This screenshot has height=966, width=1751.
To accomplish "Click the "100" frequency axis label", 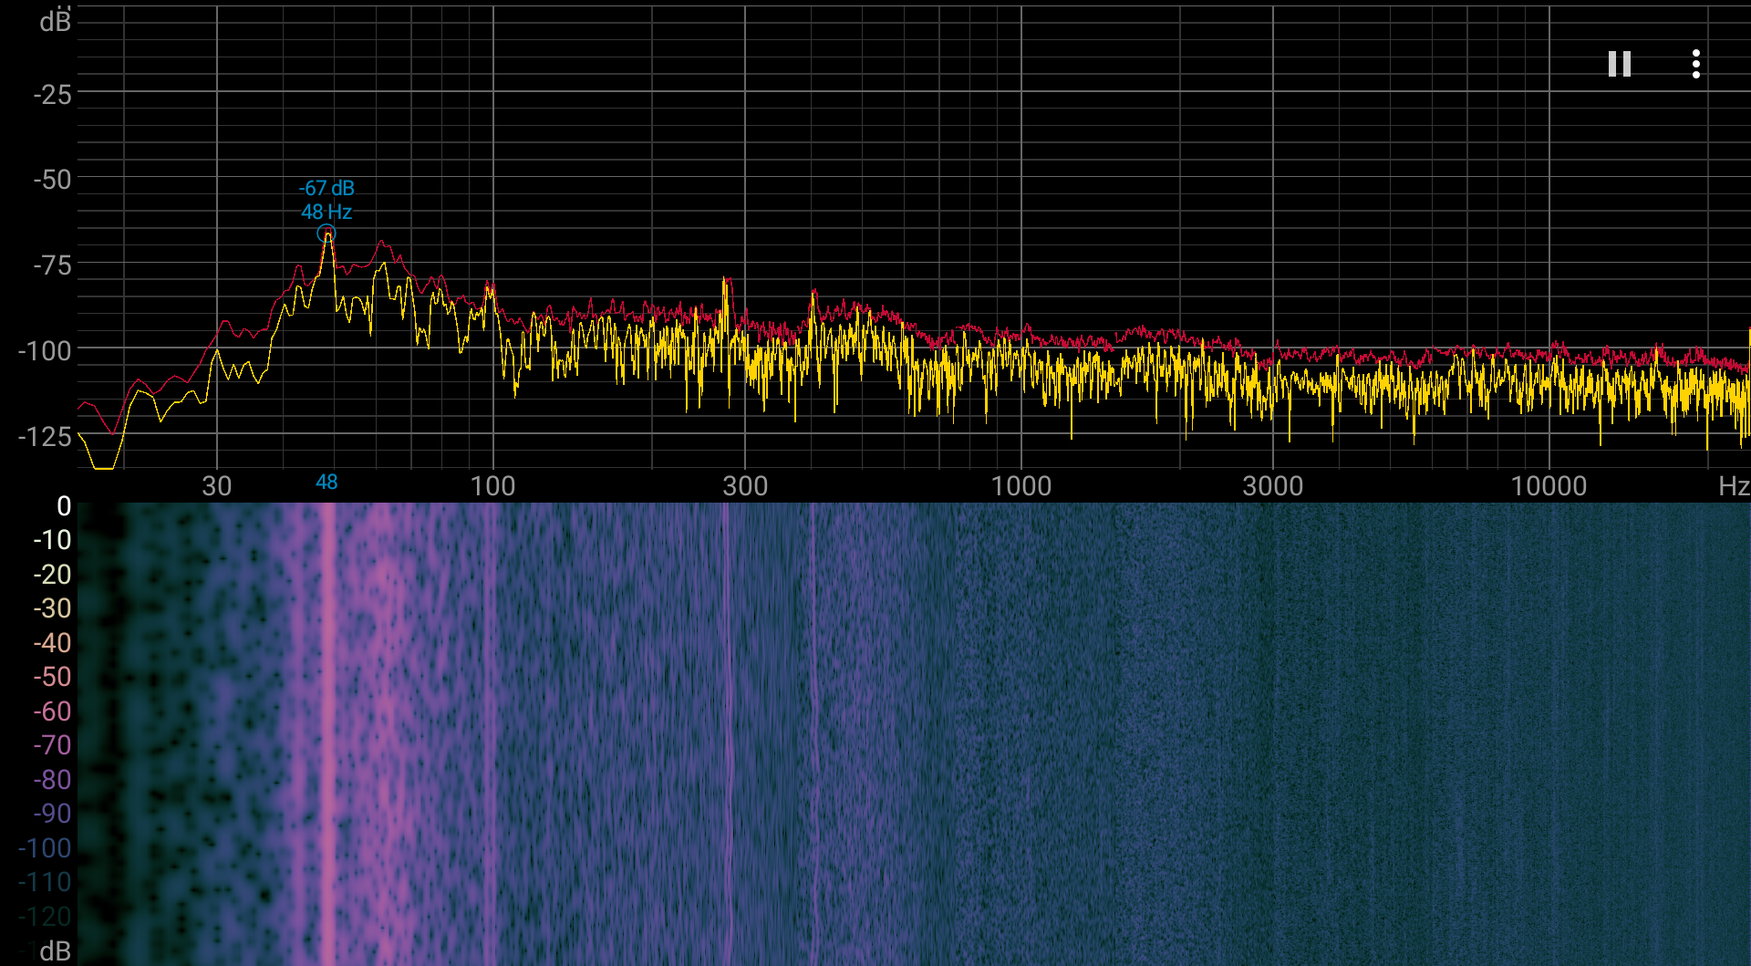I will (x=493, y=485).
